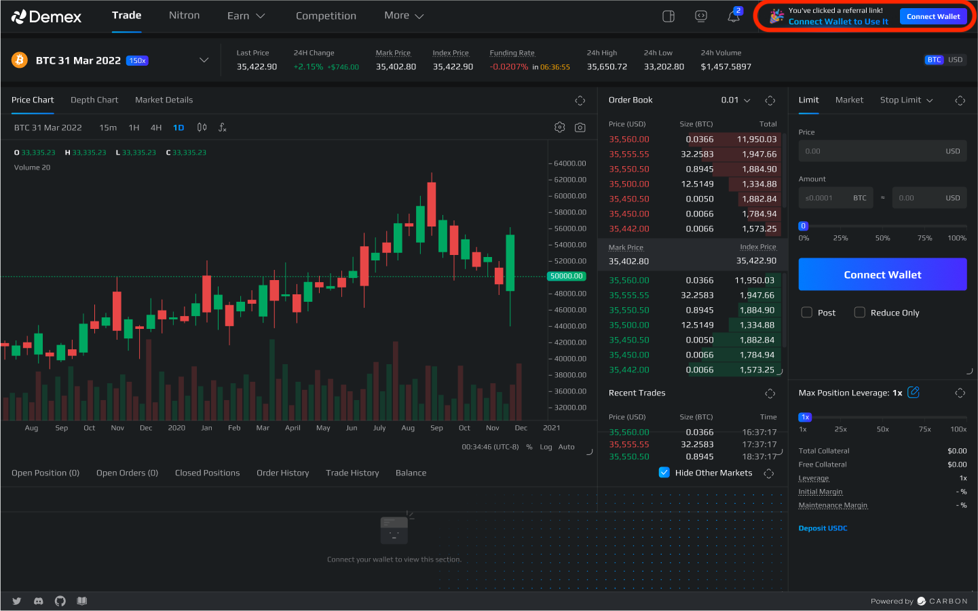Click the Deposit USDC link
The height and width of the screenshot is (611, 978).
pyautogui.click(x=823, y=528)
